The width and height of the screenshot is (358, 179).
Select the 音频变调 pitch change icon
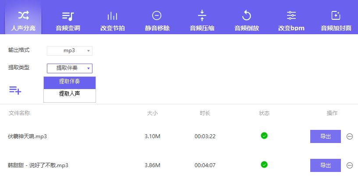click(68, 17)
